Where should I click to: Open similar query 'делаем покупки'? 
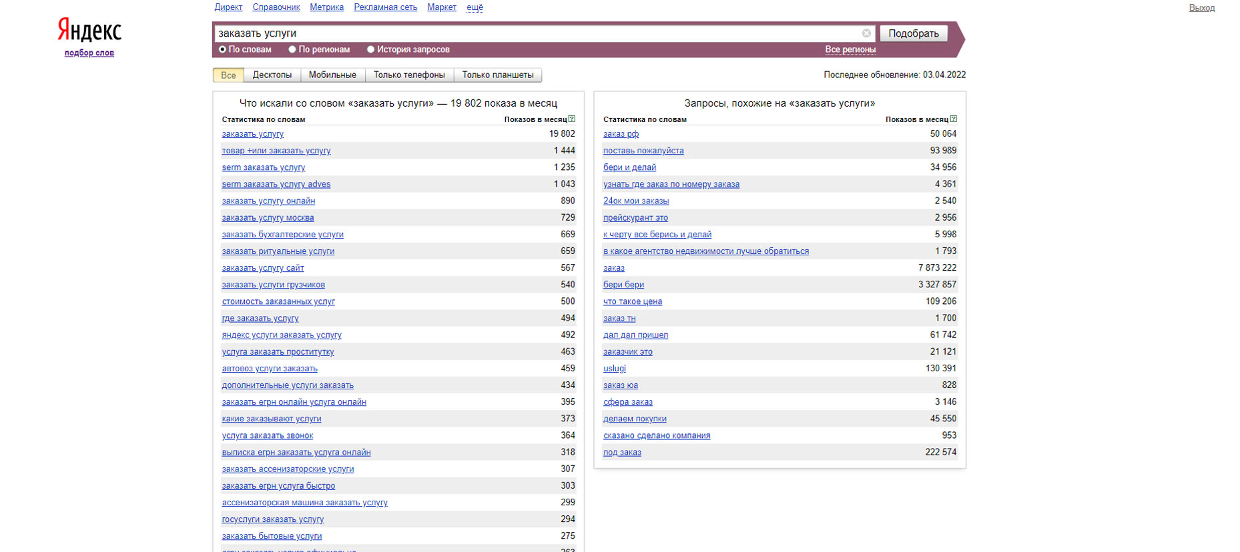(x=635, y=419)
